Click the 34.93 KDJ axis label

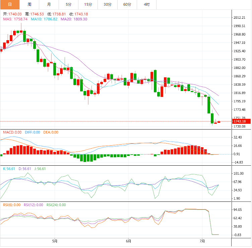point(238,190)
